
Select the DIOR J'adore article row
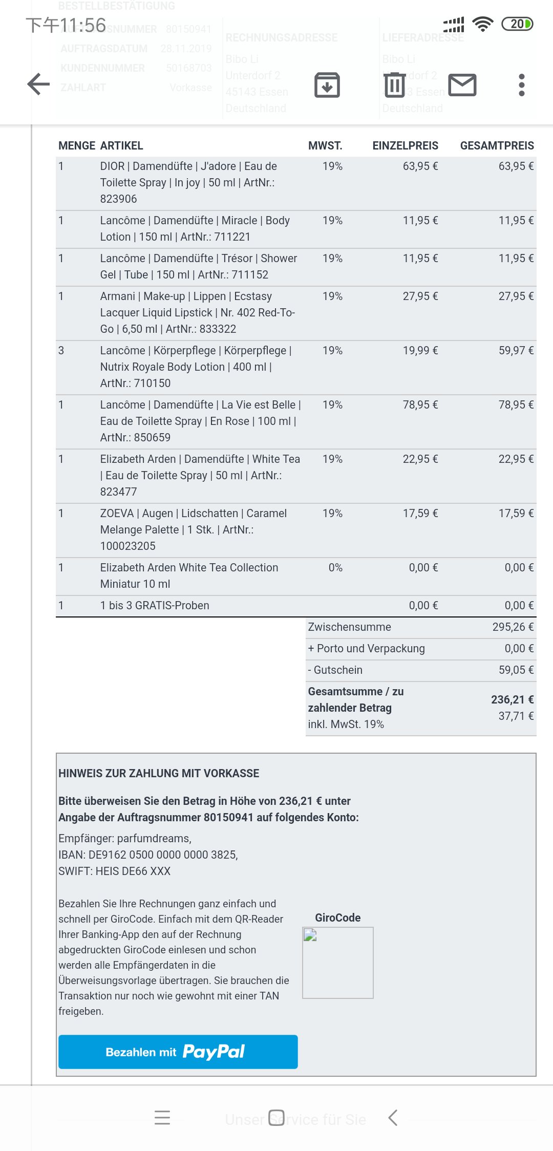tap(296, 183)
